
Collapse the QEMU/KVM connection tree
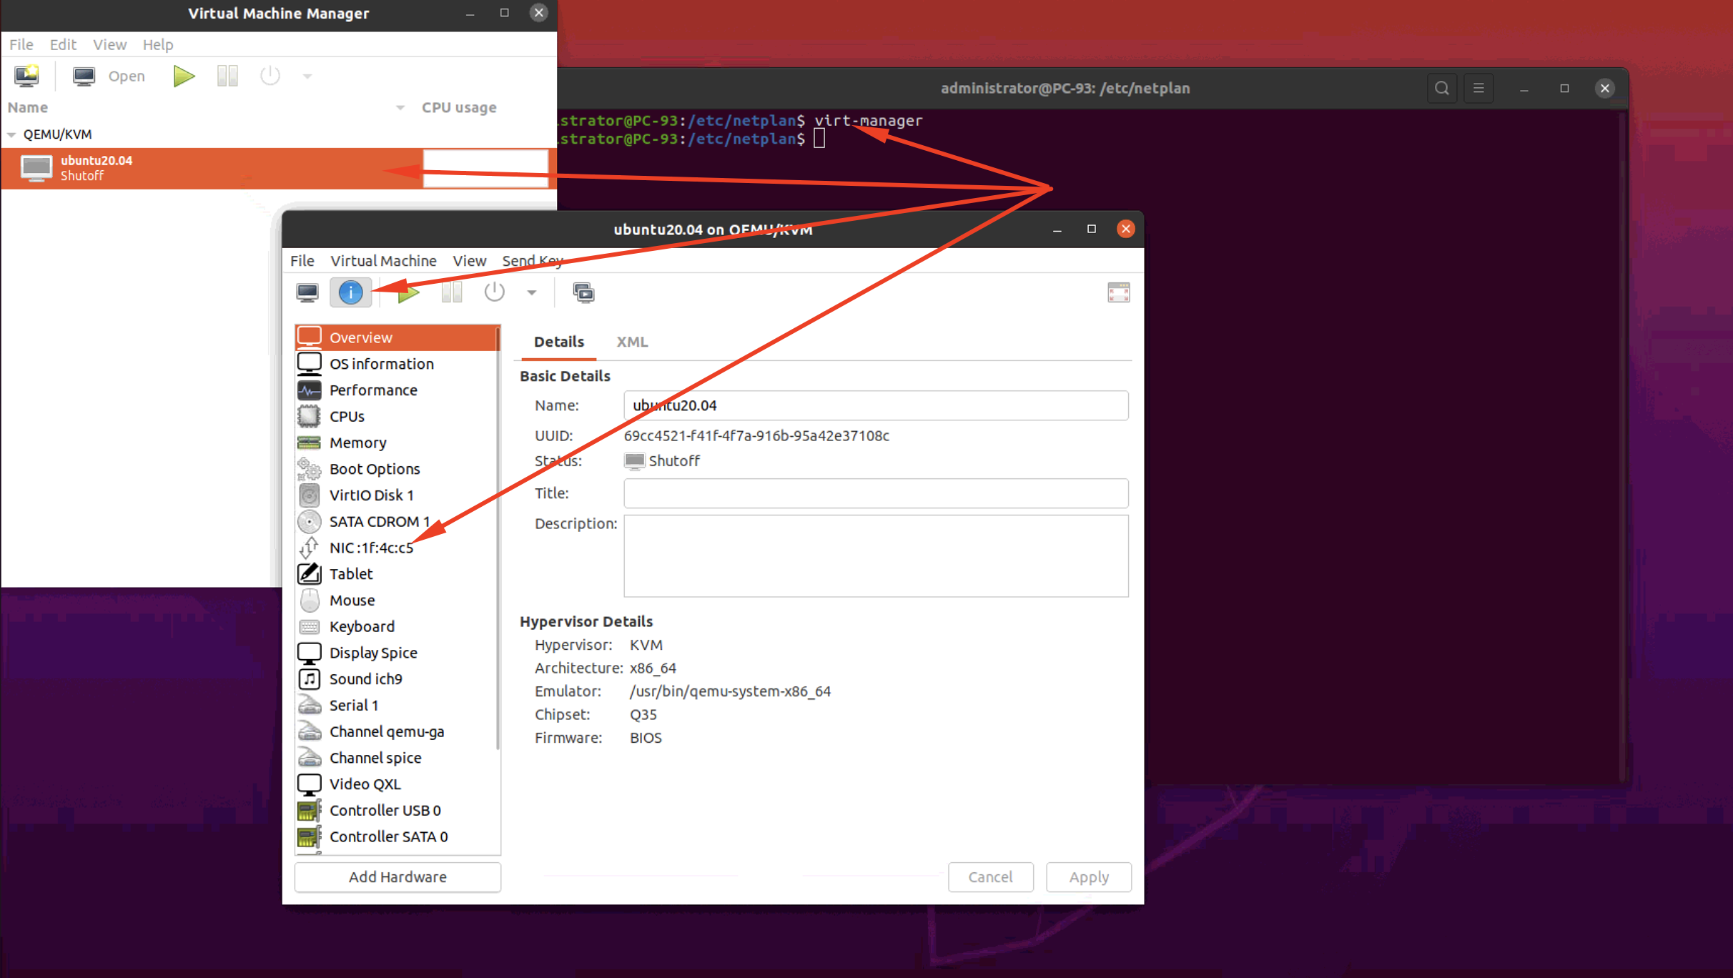[x=11, y=134]
